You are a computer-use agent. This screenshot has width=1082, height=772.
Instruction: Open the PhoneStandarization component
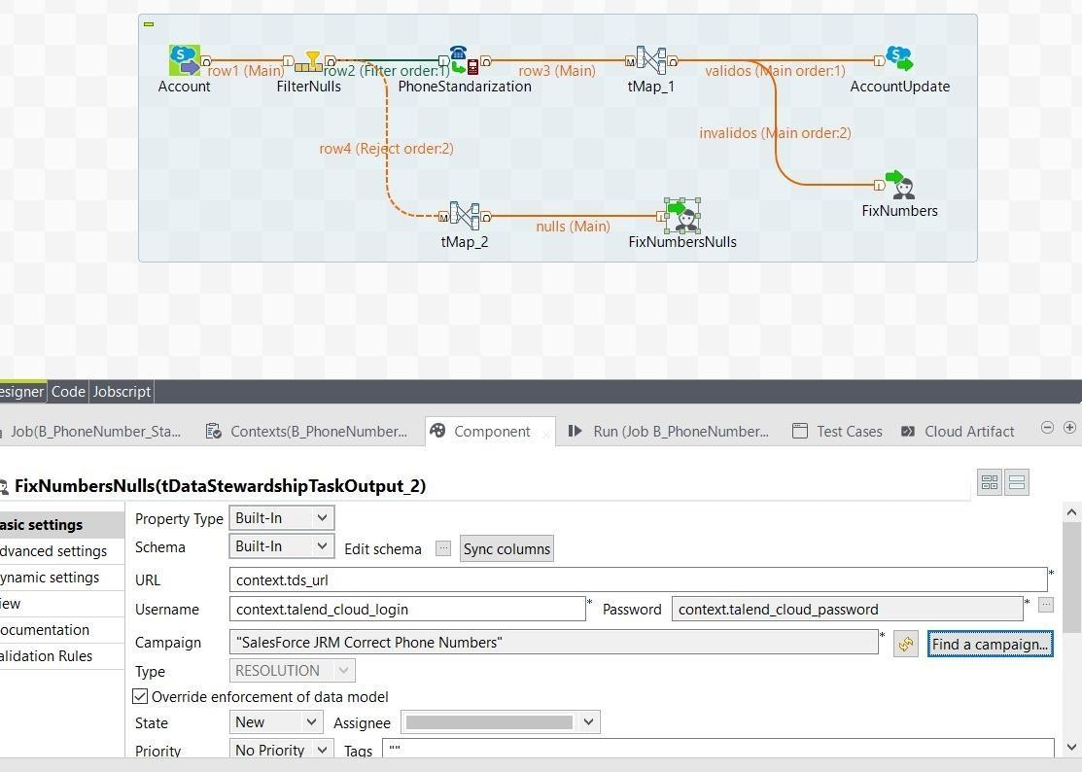(457, 56)
